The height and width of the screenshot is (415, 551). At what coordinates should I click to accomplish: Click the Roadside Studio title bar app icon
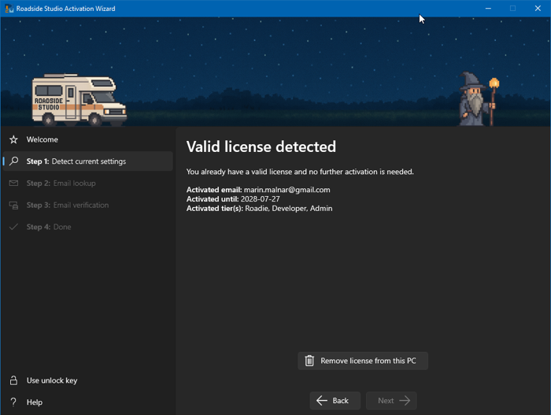pyautogui.click(x=9, y=9)
